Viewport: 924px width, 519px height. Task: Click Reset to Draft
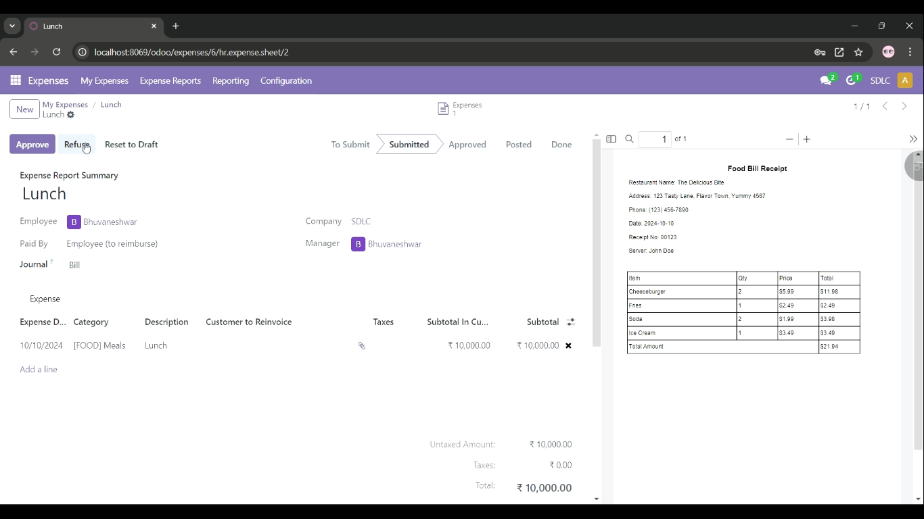coord(131,144)
